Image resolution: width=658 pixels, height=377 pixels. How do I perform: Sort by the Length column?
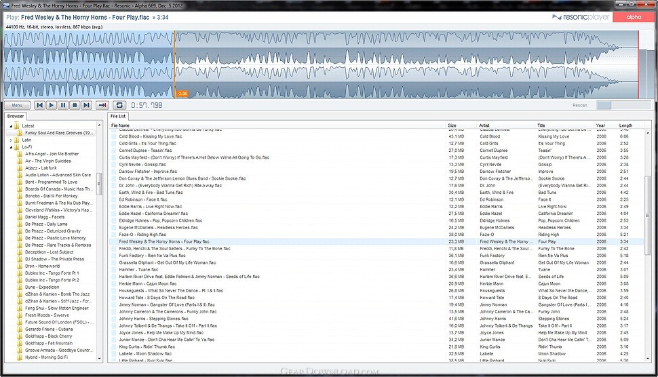coord(630,125)
